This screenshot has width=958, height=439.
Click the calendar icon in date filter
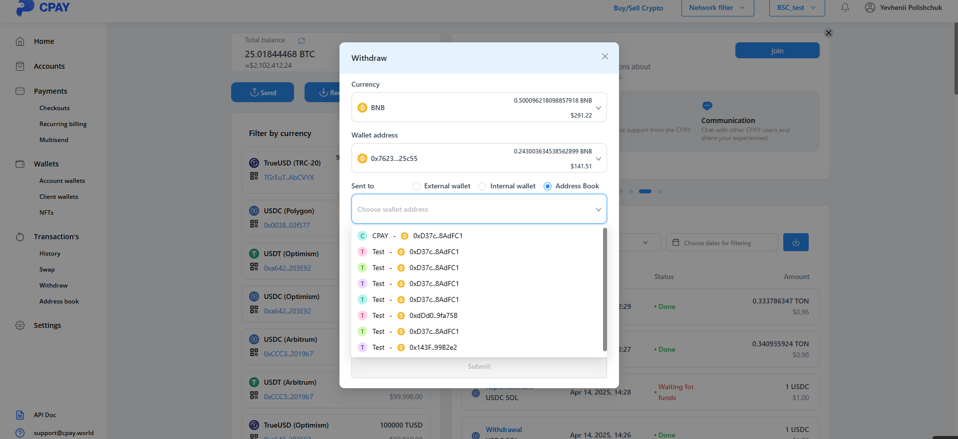[x=676, y=243]
